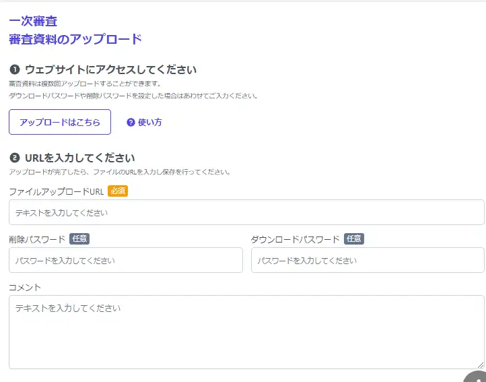Image resolution: width=486 pixels, height=382 pixels.
Task: Click the gray floating circle button at bottom-right
Action: [x=477, y=377]
